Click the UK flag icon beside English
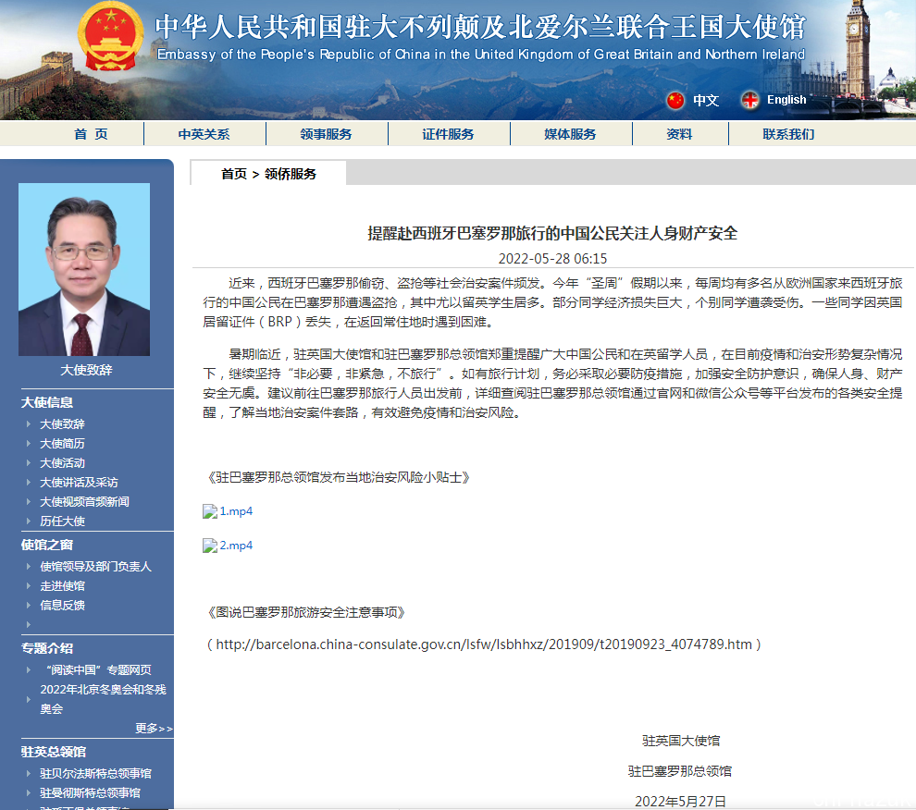 pyautogui.click(x=750, y=101)
